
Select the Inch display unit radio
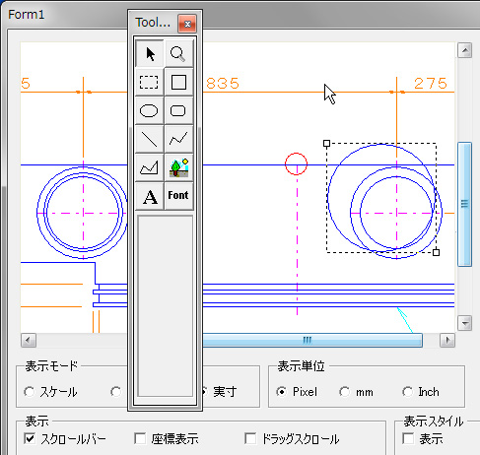tap(407, 392)
